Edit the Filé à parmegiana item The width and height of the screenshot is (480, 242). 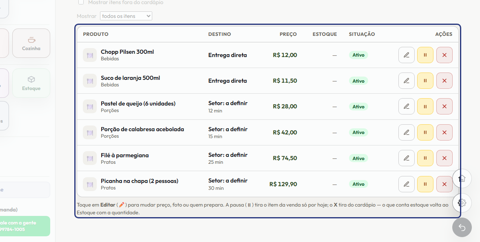coord(406,158)
